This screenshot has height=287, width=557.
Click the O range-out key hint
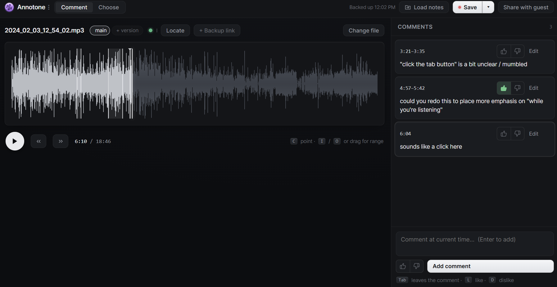(x=337, y=141)
